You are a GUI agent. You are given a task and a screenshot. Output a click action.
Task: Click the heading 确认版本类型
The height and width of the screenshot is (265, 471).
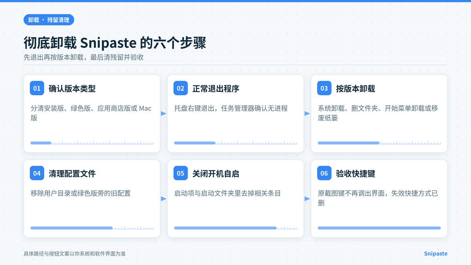tap(72, 89)
